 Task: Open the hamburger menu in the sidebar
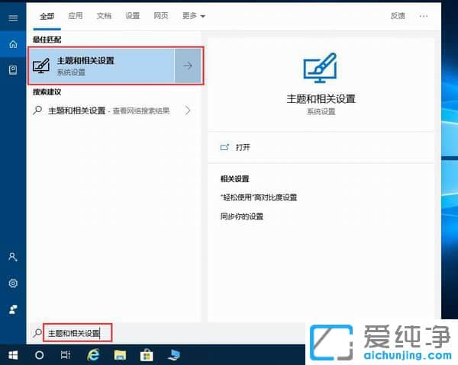click(12, 17)
